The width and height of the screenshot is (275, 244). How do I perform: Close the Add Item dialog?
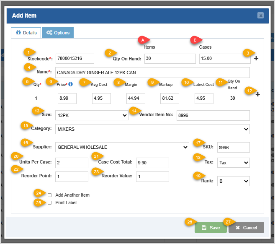pyautogui.click(x=261, y=16)
